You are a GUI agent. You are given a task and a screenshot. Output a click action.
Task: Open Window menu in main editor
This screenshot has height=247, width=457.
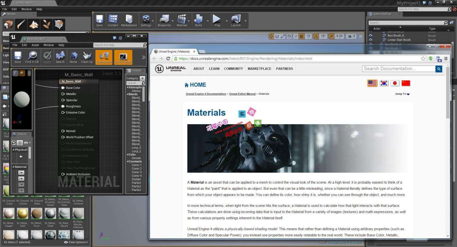click(27, 9)
